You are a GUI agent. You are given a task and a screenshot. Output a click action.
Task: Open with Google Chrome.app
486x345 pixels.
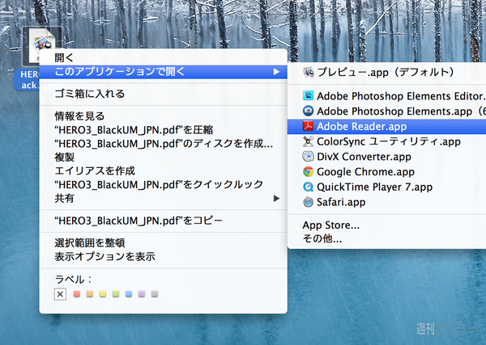[x=387, y=171]
